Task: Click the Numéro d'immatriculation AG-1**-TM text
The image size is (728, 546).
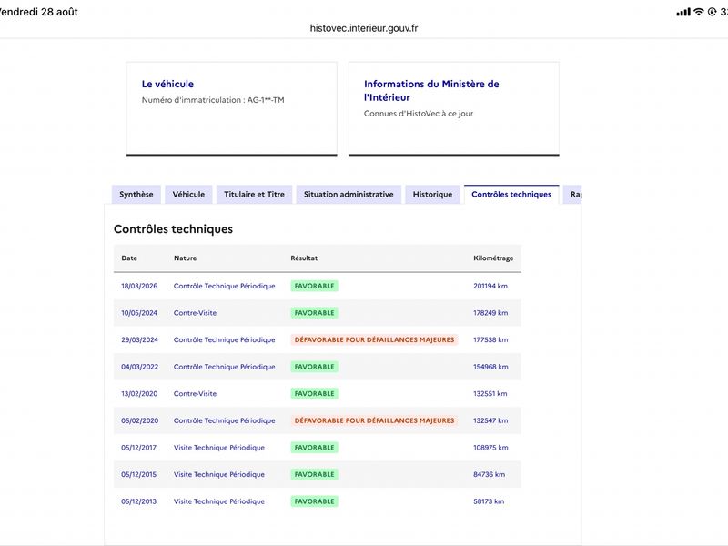Action: pos(213,100)
